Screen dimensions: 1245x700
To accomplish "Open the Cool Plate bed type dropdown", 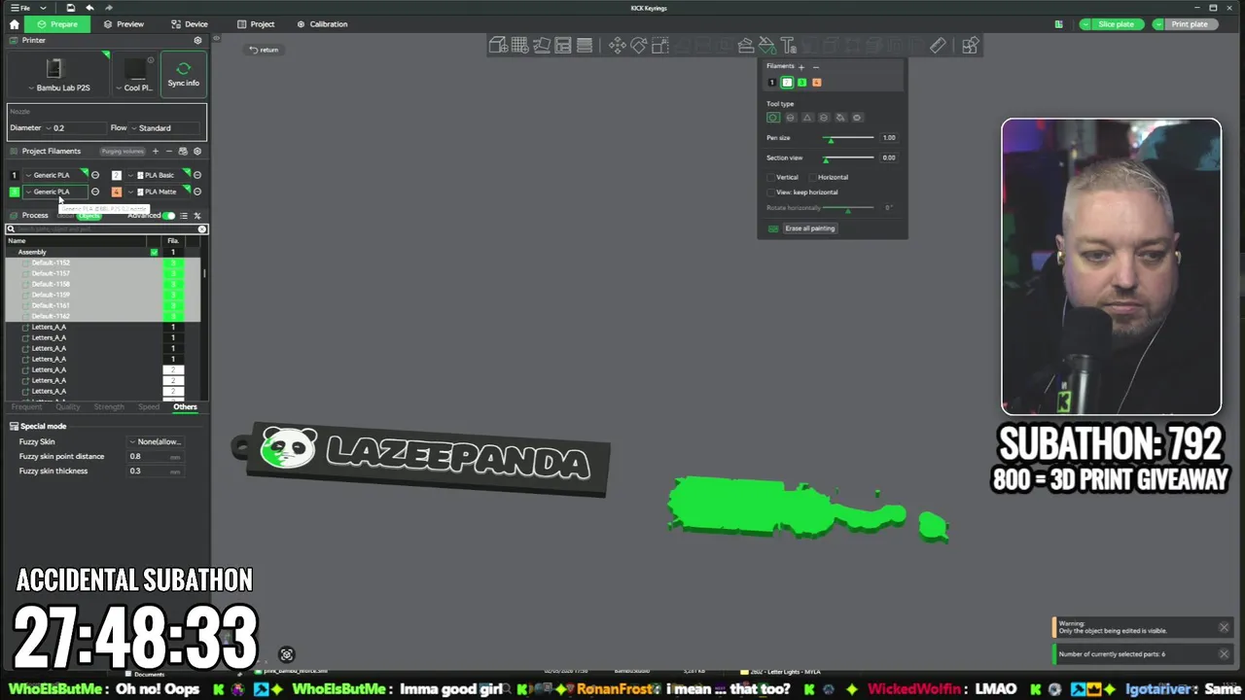I will point(136,75).
